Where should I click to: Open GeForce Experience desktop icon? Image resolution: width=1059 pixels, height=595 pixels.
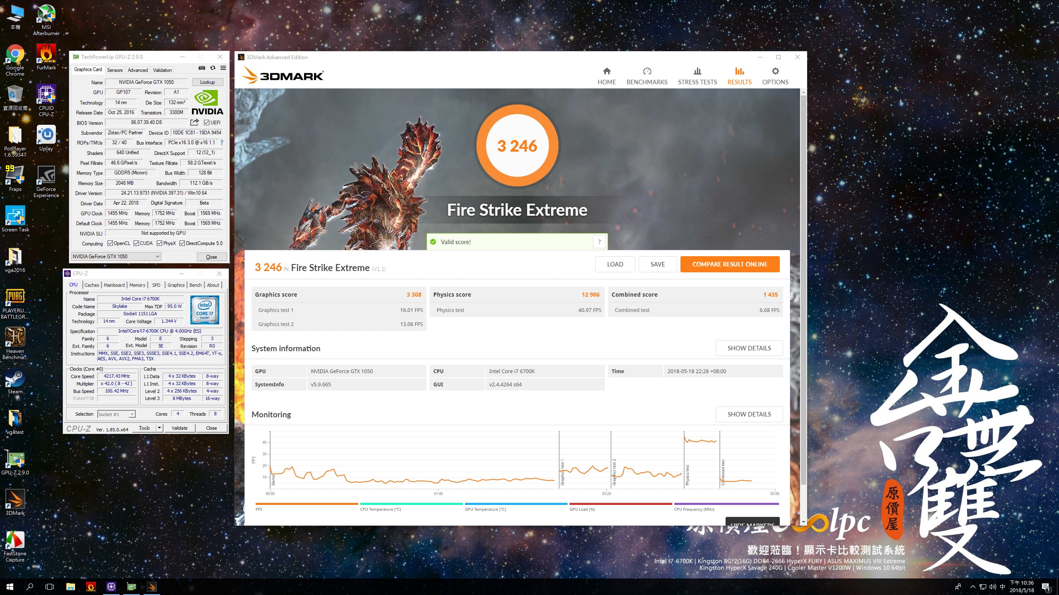pyautogui.click(x=46, y=182)
